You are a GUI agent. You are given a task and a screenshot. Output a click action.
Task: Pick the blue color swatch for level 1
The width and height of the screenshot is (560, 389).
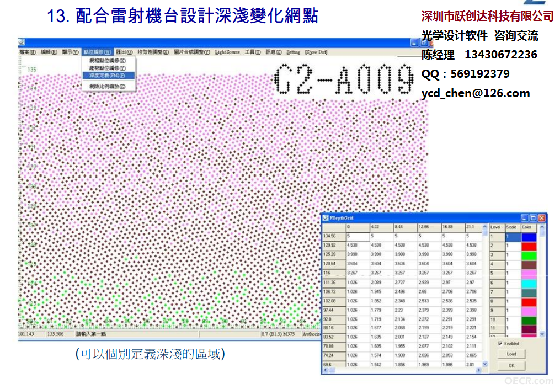pyautogui.click(x=529, y=237)
